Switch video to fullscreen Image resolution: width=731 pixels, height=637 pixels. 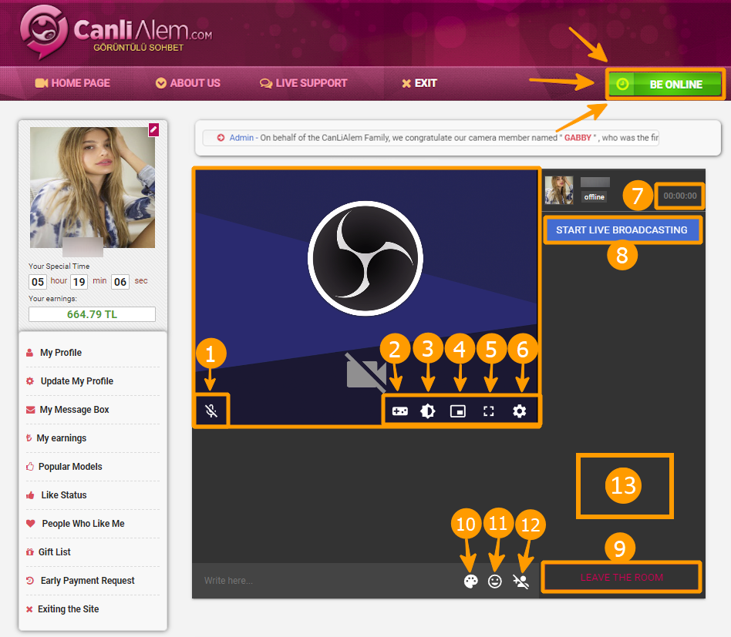488,411
